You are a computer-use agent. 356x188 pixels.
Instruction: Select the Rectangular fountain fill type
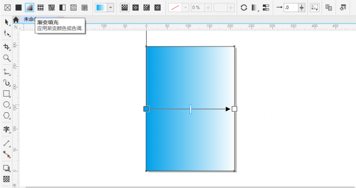pyautogui.click(x=158, y=7)
